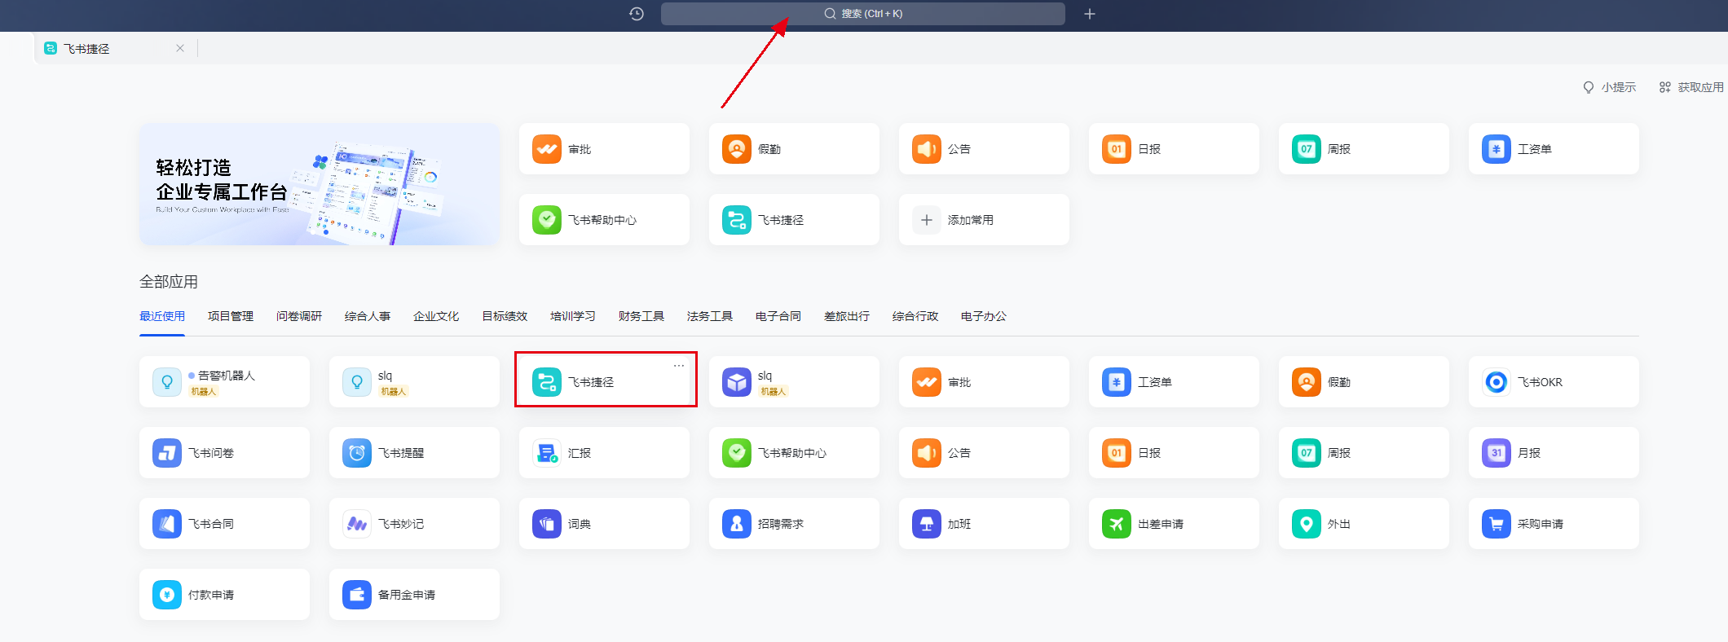Launch the 飞书提醒 reminder app

click(414, 453)
